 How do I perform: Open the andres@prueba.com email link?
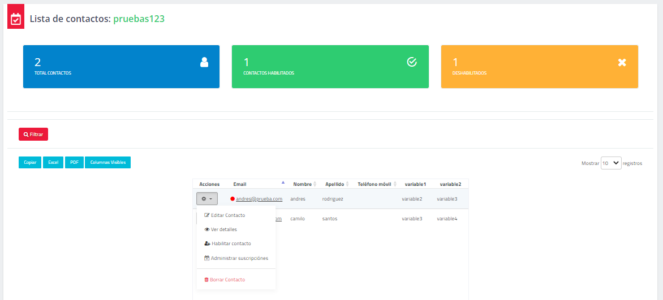[259, 199]
